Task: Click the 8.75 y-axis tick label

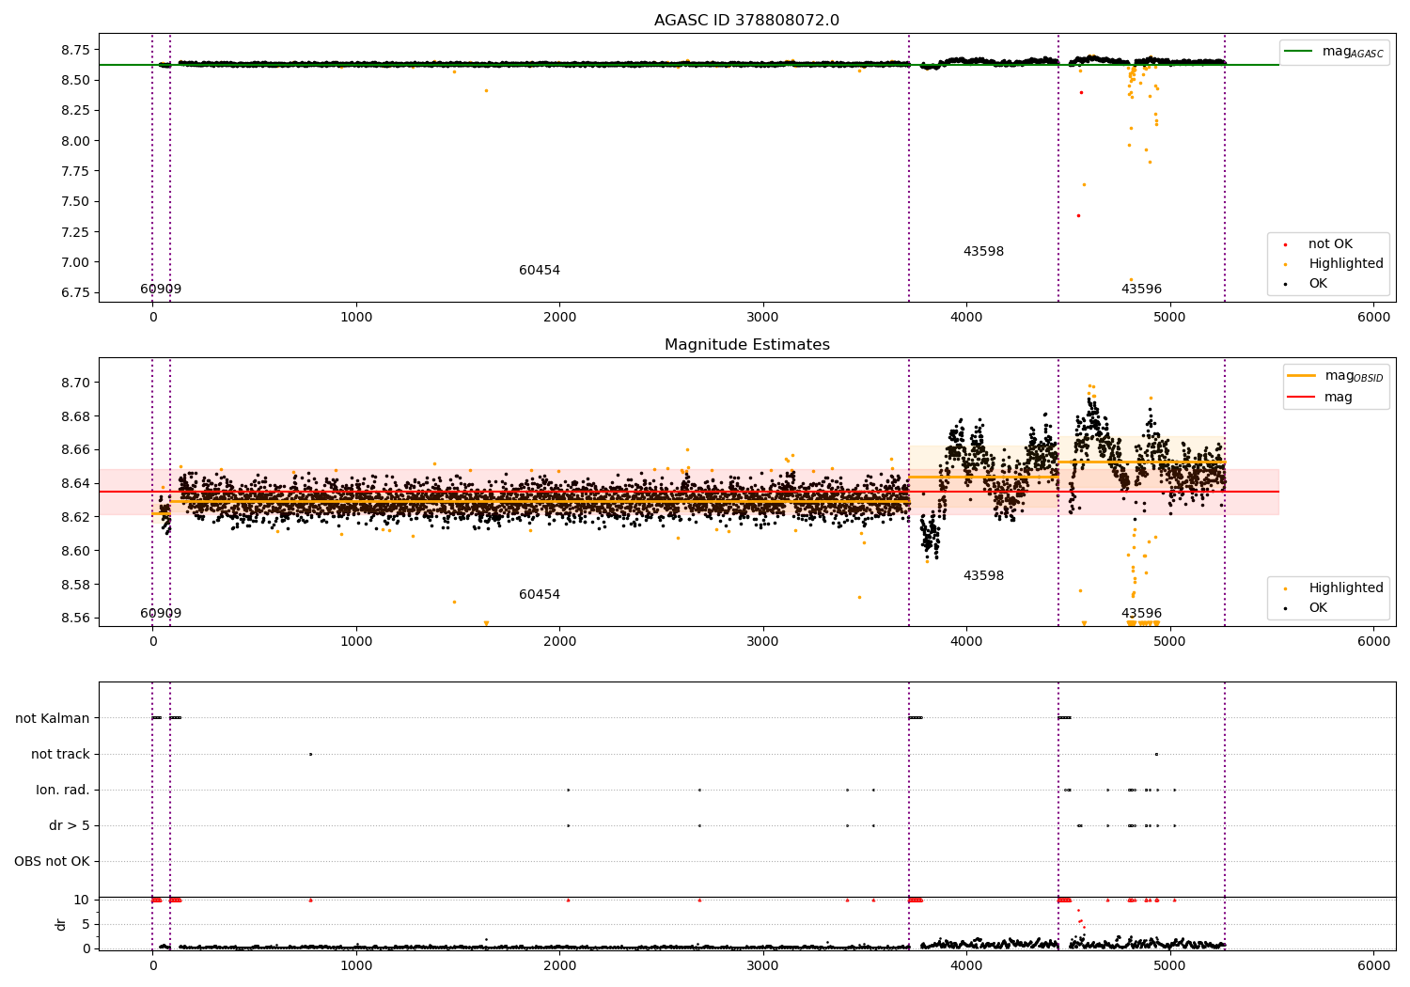Action: click(x=74, y=50)
